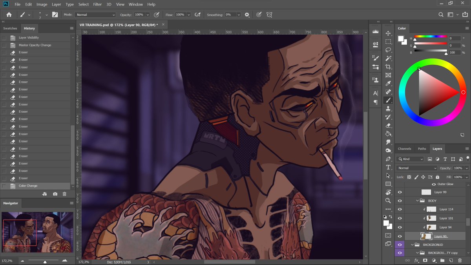Toggle lock transparent pixels
This screenshot has height=265, width=471.
click(x=409, y=177)
